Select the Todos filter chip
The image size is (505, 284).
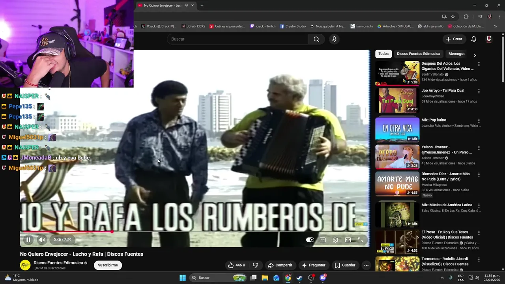[x=383, y=54]
